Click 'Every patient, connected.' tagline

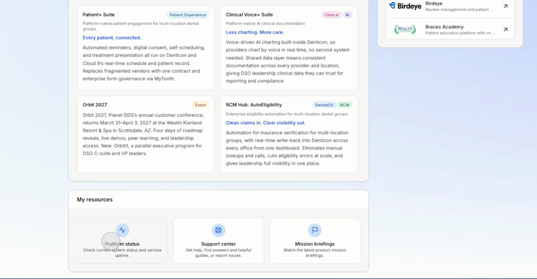[112, 38]
